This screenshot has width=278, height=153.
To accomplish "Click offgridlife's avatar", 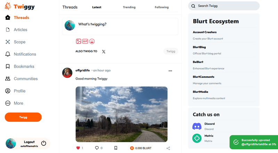I will tap(67, 73).
